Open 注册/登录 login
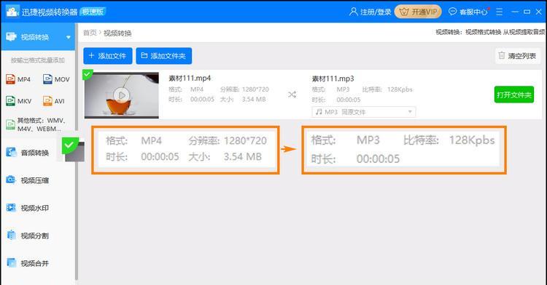547x285 pixels. pyautogui.click(x=370, y=12)
